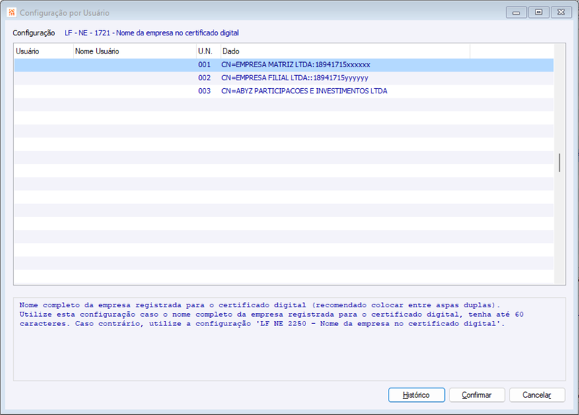Close the Configuração por Usuário window
Viewport: 579px width, 415px height.
point(562,12)
